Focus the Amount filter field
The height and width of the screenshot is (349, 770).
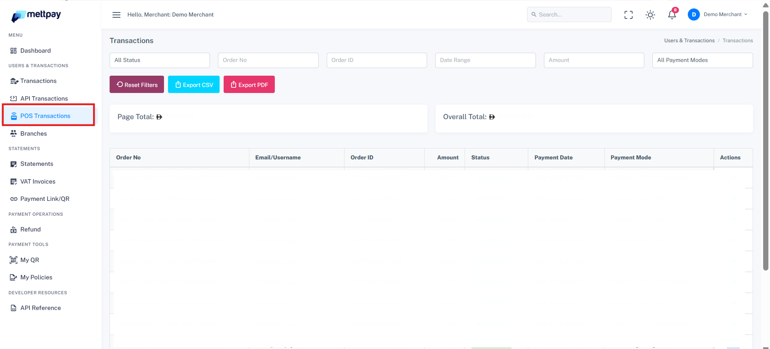594,60
